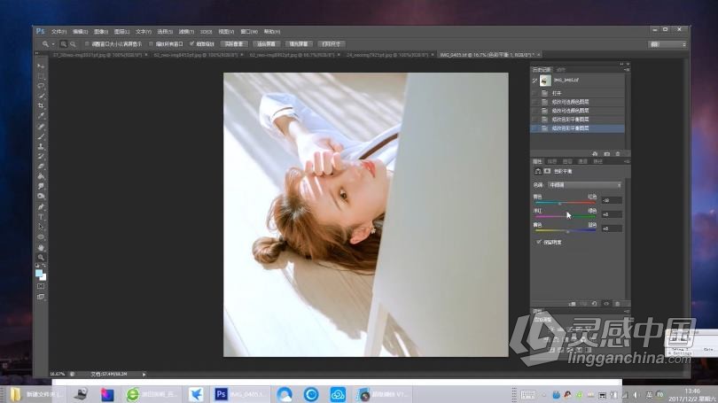Select the Ellipse shape tool
718x403 pixels.
pyautogui.click(x=41, y=237)
